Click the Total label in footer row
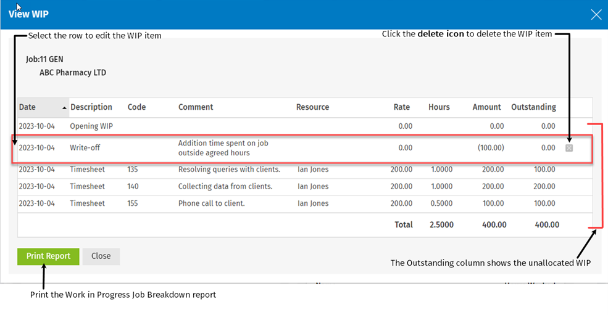Viewport: 608px width, 315px height. coord(404,225)
